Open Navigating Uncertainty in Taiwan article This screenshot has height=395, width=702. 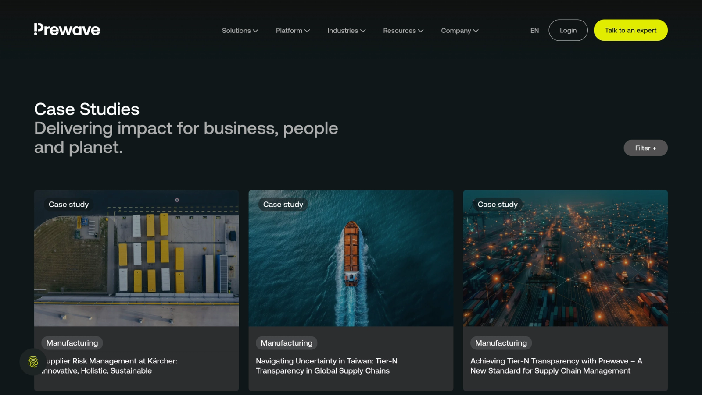coord(326,366)
